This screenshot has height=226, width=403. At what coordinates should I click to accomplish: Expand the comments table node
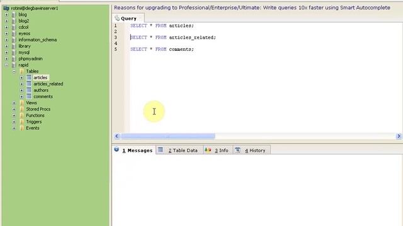coord(21,96)
